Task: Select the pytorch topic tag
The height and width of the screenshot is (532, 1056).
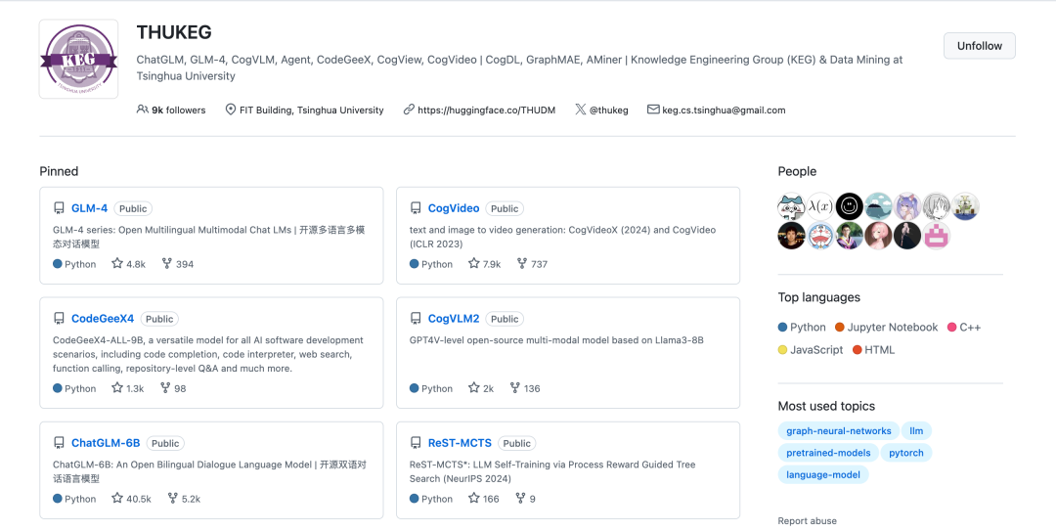Action: pos(905,453)
